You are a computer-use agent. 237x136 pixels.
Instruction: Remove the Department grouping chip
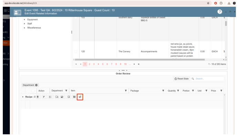pyautogui.click(x=36, y=85)
